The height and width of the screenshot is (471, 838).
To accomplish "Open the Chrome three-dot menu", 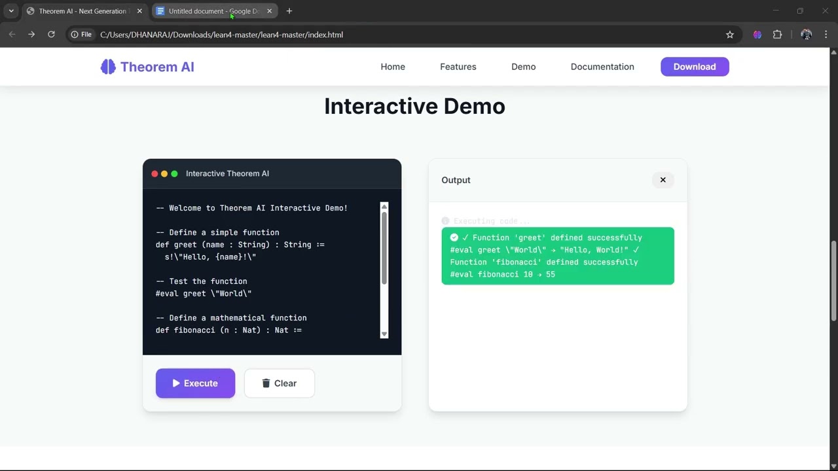I will [827, 35].
